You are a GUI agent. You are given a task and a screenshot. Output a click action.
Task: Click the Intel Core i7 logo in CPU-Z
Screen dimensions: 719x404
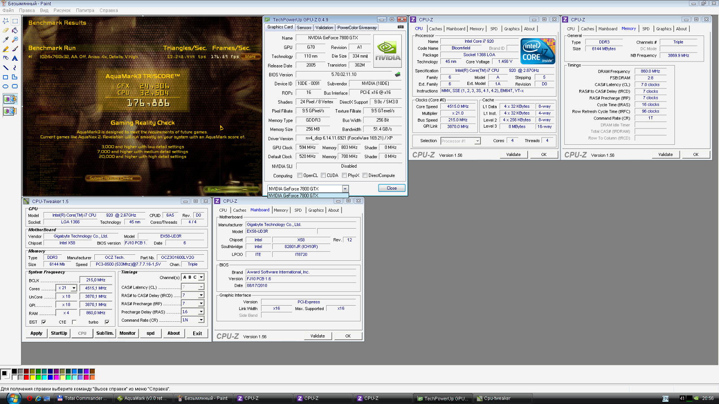(x=538, y=51)
